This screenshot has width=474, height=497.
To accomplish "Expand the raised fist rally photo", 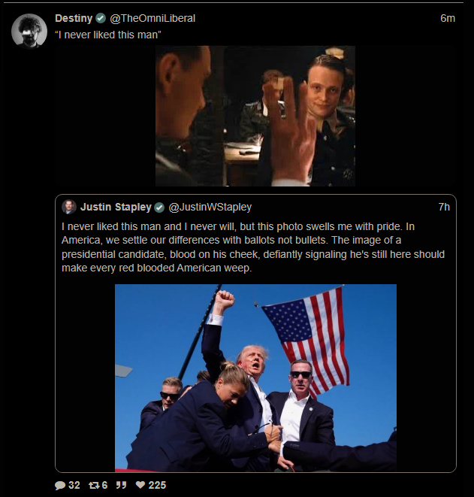I will point(255,378).
